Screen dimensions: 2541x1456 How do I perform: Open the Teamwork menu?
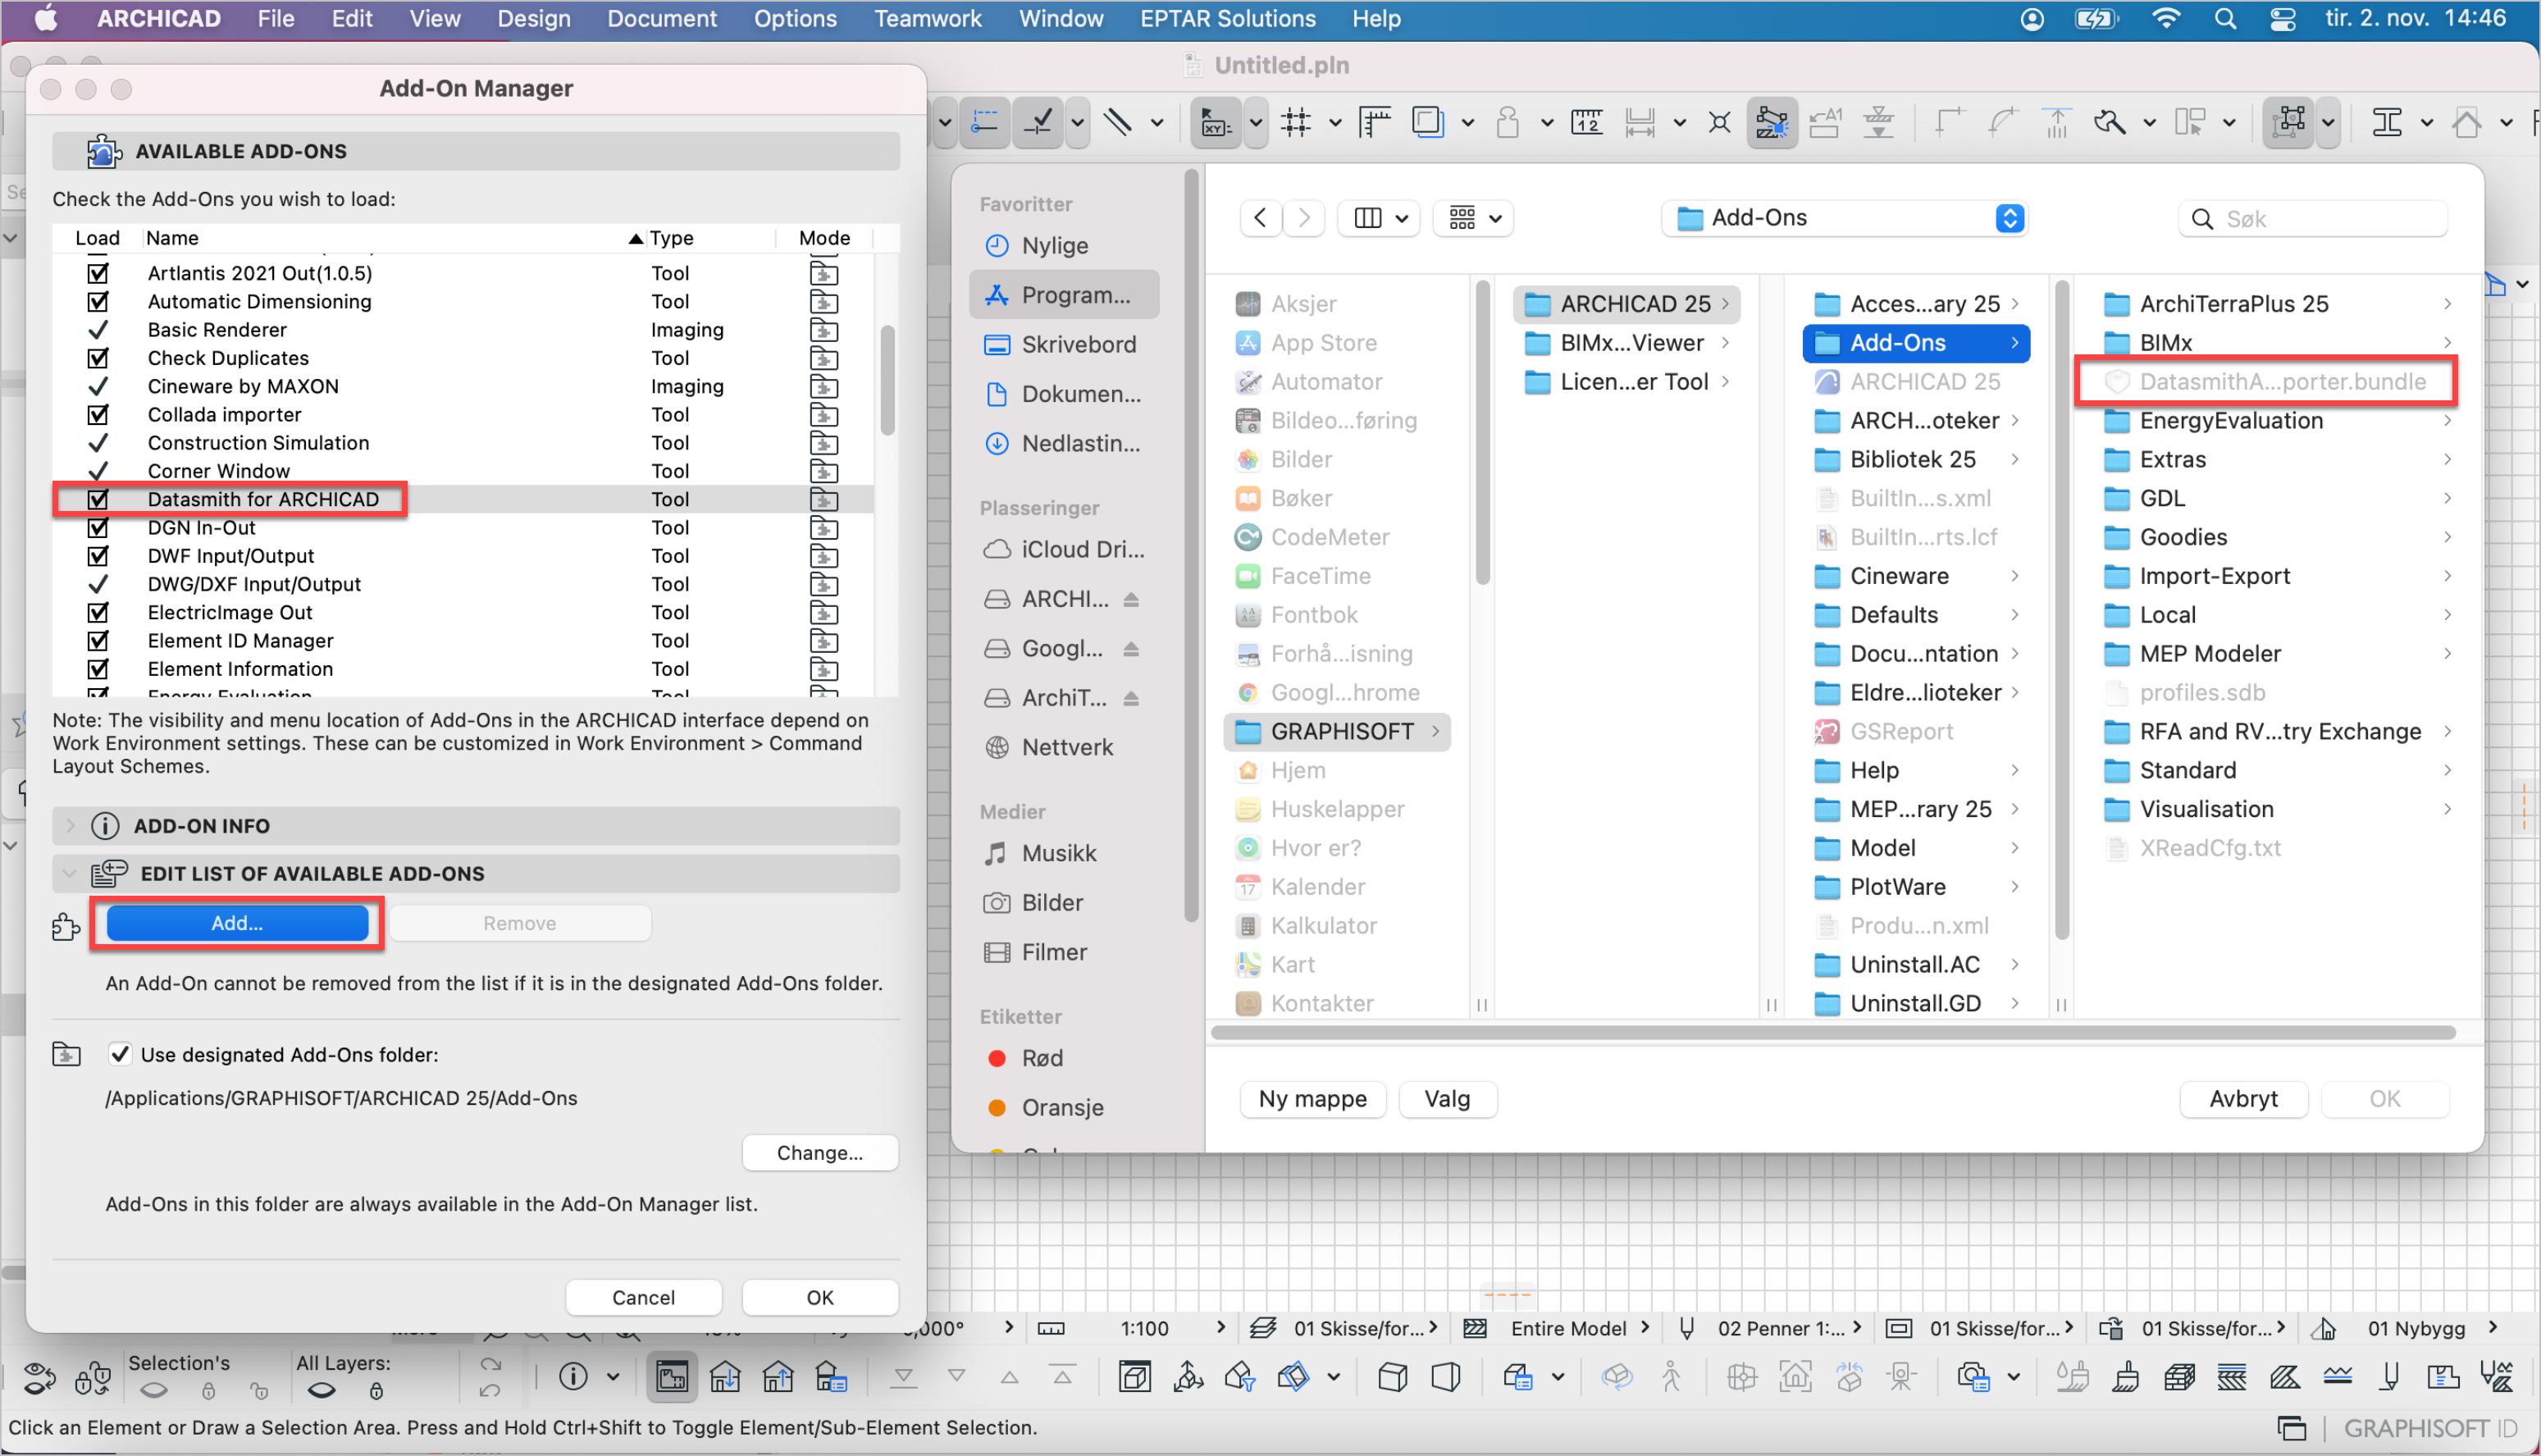pos(928,19)
